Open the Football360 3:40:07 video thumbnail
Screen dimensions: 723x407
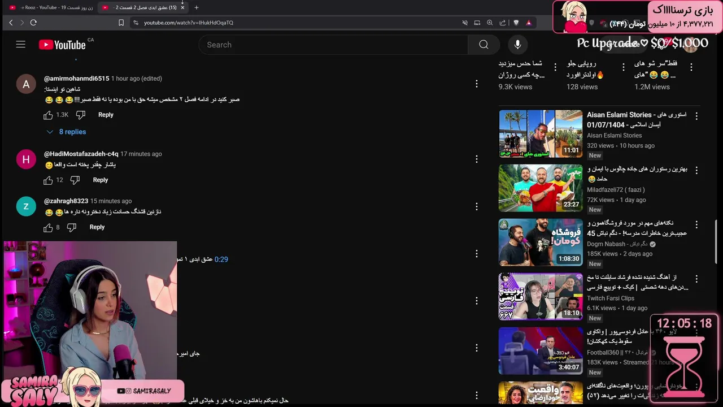coord(541,350)
